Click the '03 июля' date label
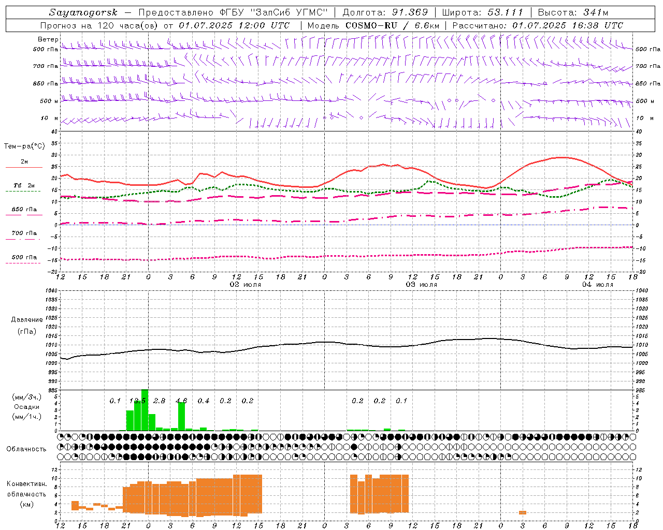The image size is (663, 530). (421, 284)
